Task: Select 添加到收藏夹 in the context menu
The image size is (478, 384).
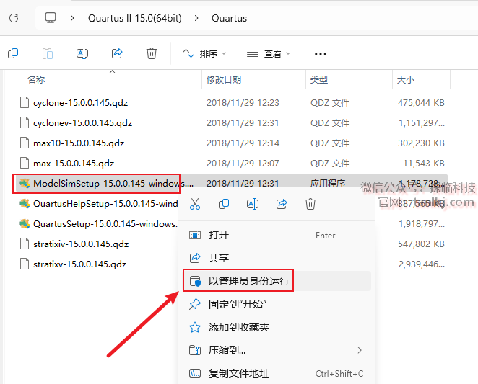Action: [277, 327]
